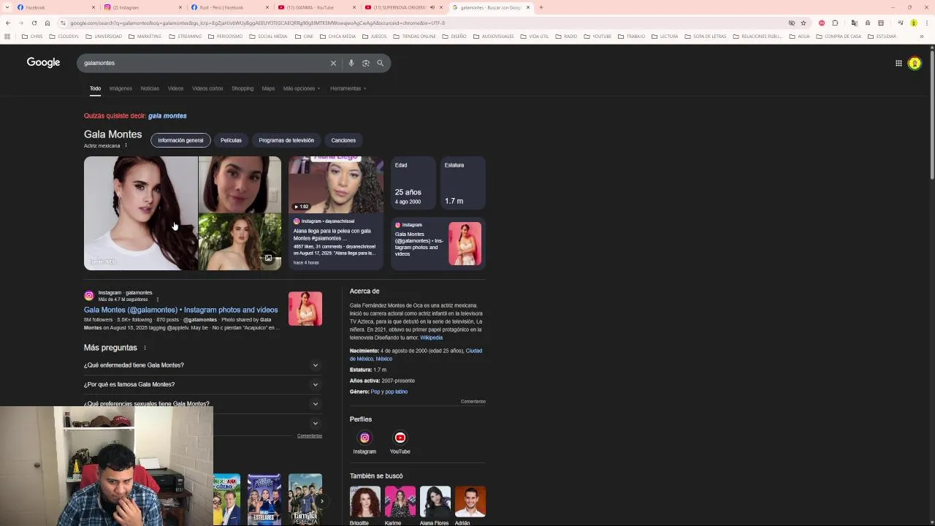935x526 pixels.
Task: Open the STREAMING bookmarks folder
Action: (x=186, y=36)
